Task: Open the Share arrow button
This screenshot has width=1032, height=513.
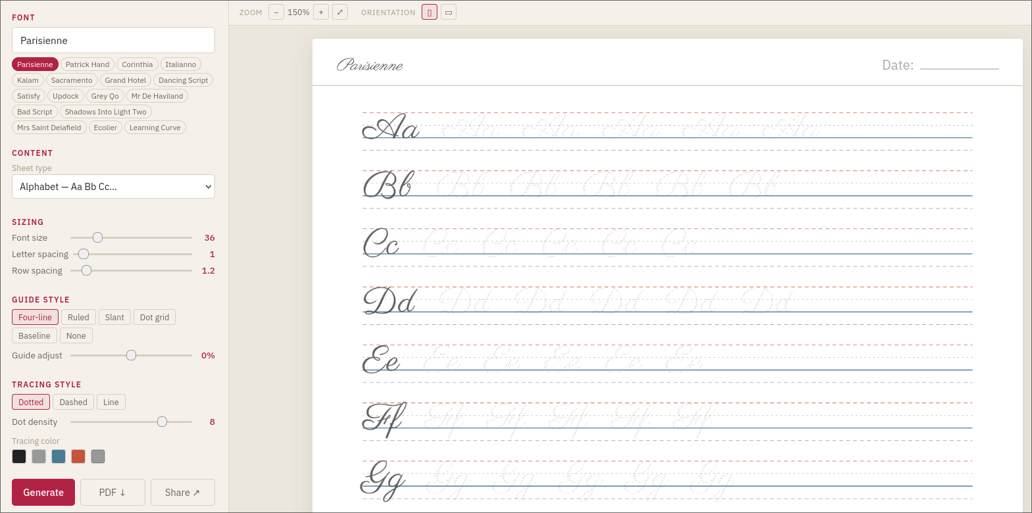Action: [x=182, y=493]
